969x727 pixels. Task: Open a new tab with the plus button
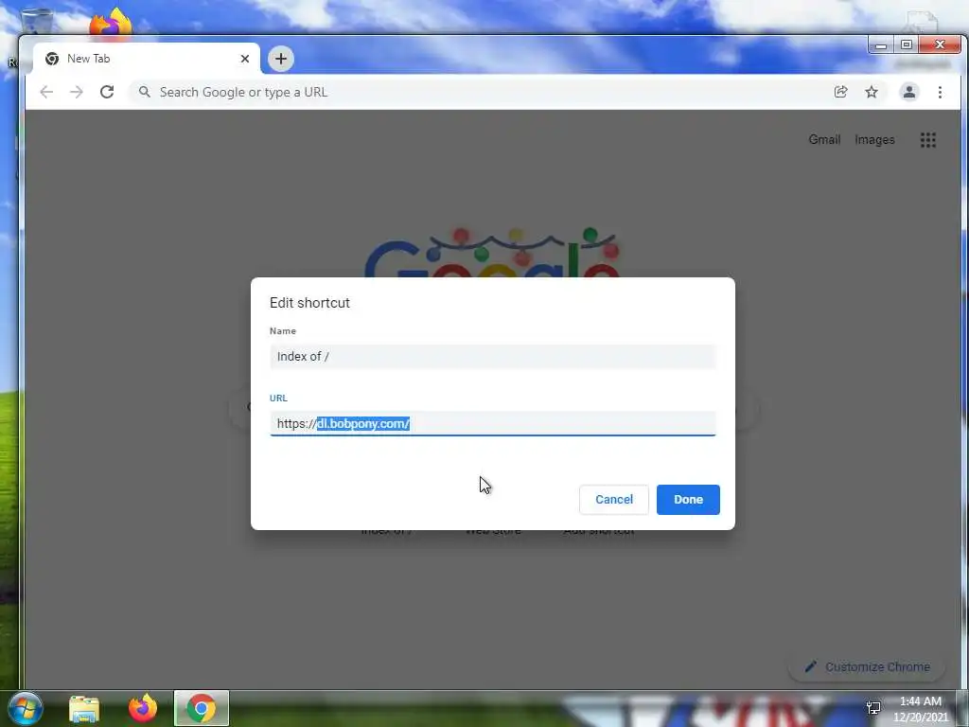(x=280, y=59)
